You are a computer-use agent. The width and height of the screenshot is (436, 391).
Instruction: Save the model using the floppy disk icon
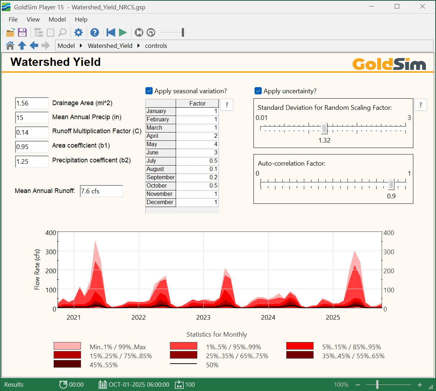click(x=22, y=32)
